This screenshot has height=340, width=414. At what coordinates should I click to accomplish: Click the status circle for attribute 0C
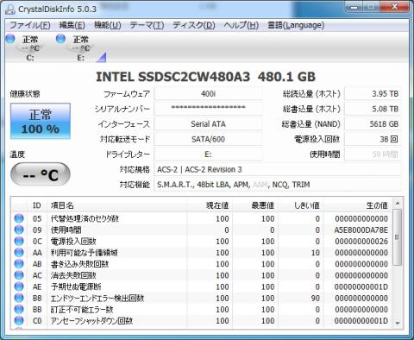pos(19,241)
